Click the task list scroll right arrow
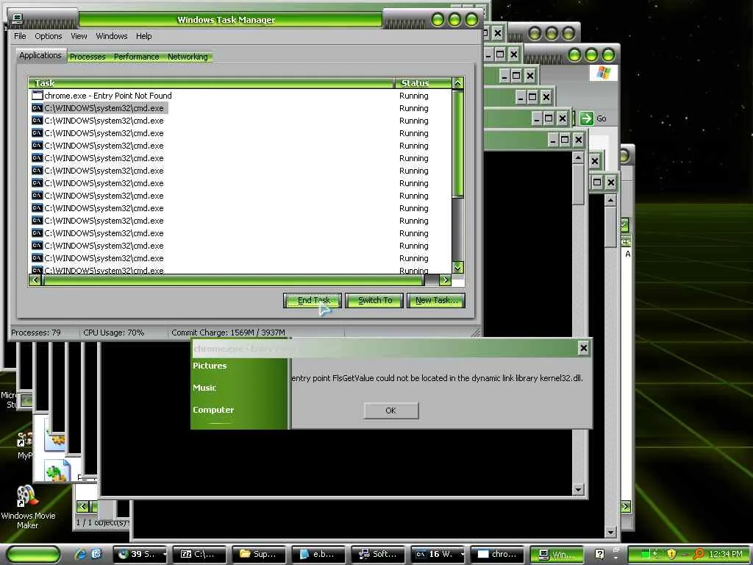 [x=445, y=280]
